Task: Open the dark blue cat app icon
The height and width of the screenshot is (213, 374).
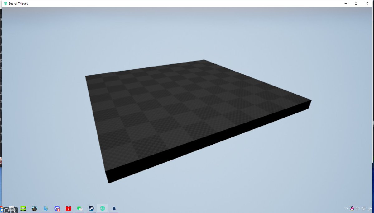Action: pyautogui.click(x=114, y=208)
